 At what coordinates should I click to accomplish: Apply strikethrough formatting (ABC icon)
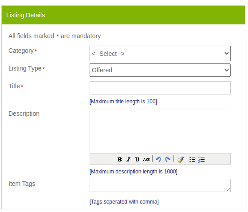[x=146, y=159]
